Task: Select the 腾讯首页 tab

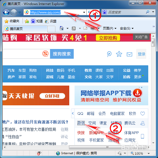Action: (x=26, y=29)
